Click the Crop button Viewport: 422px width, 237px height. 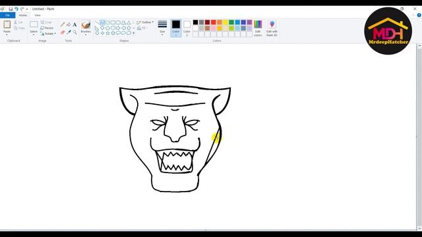coord(46,22)
